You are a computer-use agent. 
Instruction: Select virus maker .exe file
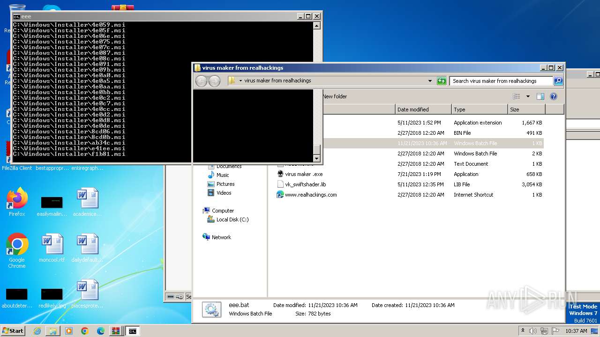click(x=304, y=174)
